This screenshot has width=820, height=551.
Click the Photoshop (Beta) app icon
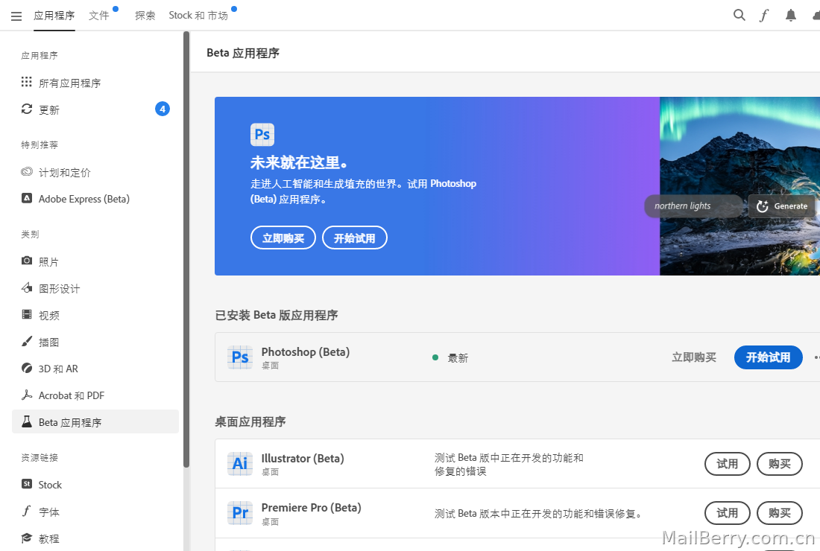pyautogui.click(x=240, y=357)
